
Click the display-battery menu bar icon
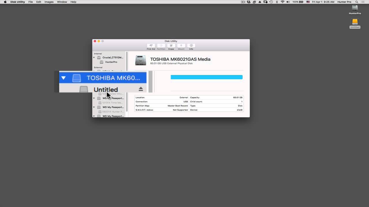tap(265, 2)
